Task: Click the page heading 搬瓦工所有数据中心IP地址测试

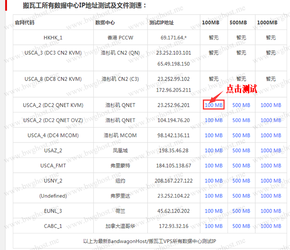Action: click(x=85, y=5)
